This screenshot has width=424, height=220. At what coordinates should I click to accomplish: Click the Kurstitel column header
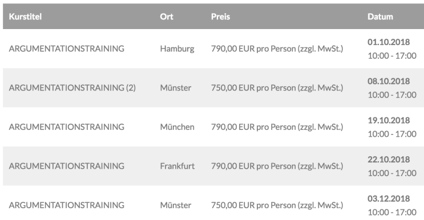click(x=25, y=17)
